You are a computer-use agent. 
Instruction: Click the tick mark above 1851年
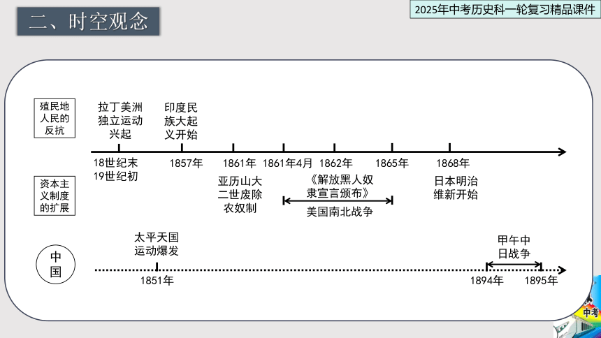[x=157, y=266]
